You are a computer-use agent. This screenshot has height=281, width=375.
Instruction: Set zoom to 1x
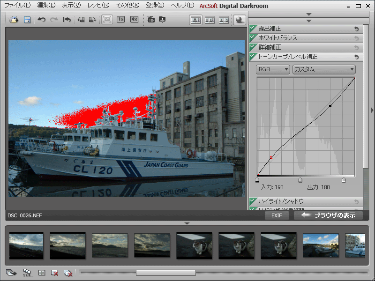tap(121, 19)
